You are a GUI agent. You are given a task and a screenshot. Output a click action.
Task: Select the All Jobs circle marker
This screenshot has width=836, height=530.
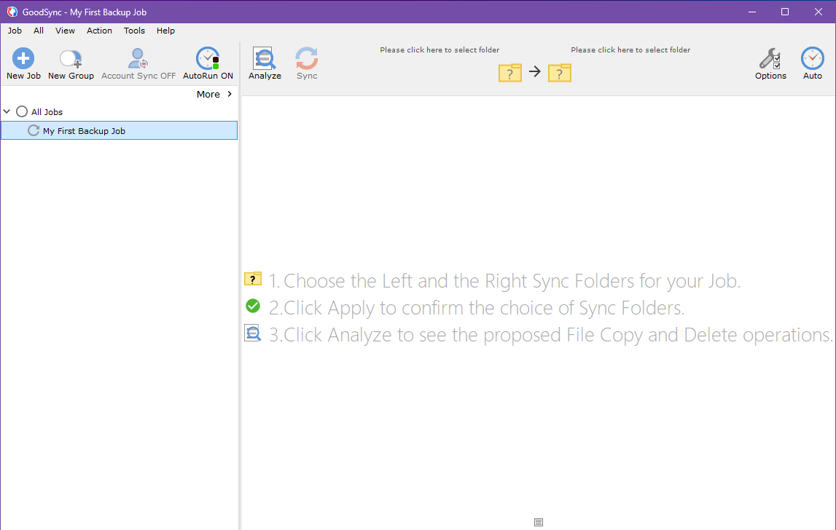pyautogui.click(x=22, y=111)
